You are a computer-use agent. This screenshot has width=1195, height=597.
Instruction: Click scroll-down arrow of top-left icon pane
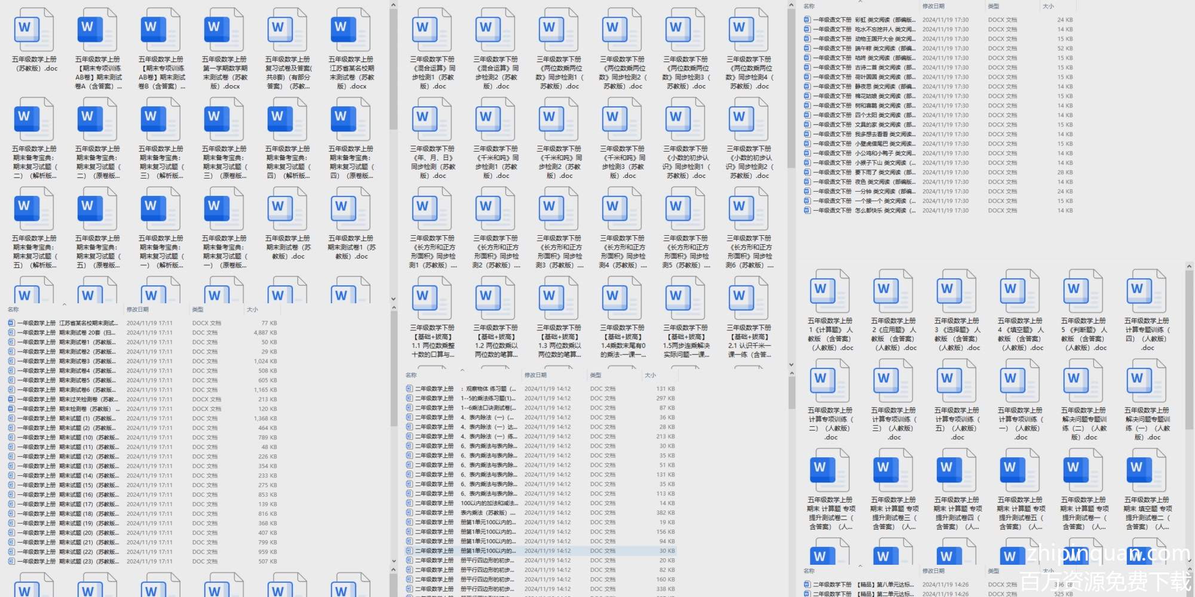(393, 299)
